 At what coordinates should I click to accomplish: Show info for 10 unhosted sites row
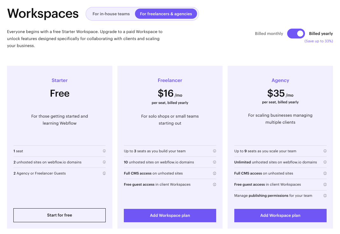[x=215, y=162]
